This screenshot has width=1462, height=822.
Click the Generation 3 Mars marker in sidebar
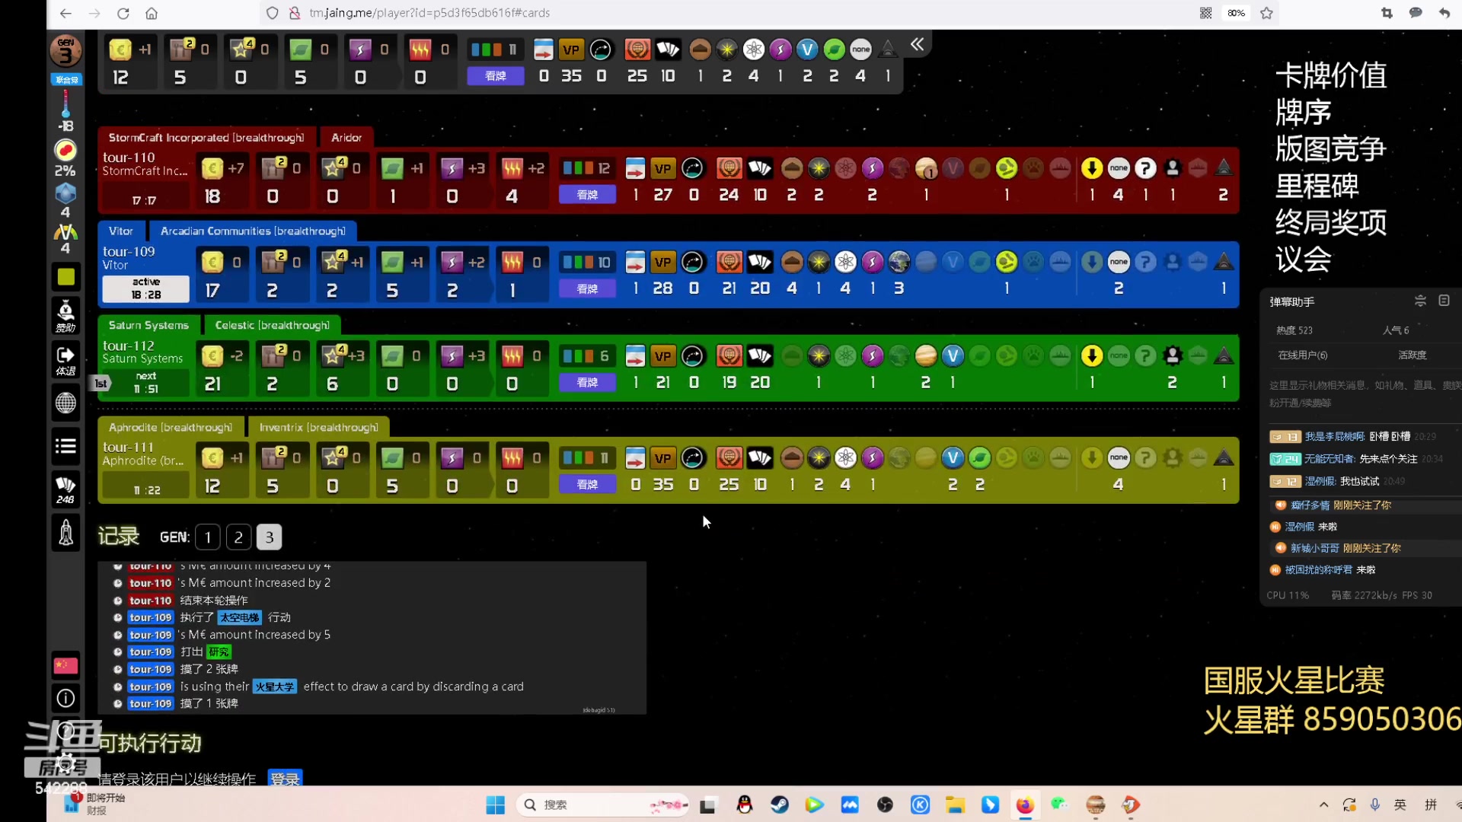pyautogui.click(x=65, y=51)
